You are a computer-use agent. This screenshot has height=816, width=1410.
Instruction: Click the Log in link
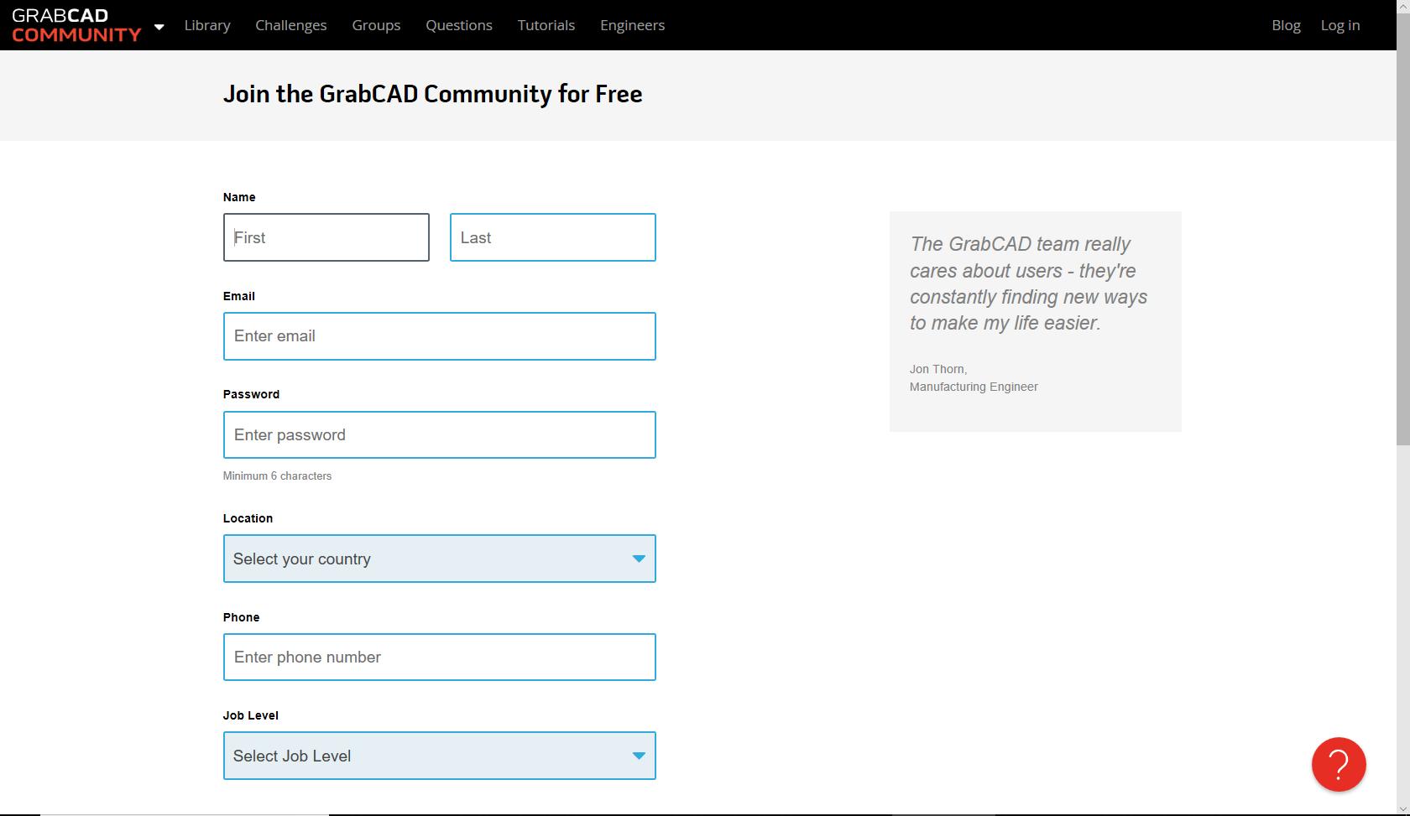pos(1339,25)
